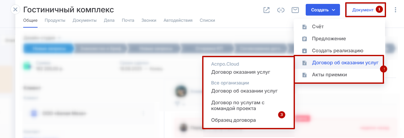Go to the Почта tab

click(128, 20)
